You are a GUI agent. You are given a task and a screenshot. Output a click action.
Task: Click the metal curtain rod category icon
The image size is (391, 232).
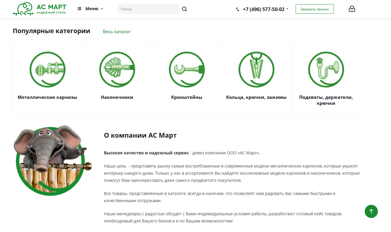coord(48,70)
